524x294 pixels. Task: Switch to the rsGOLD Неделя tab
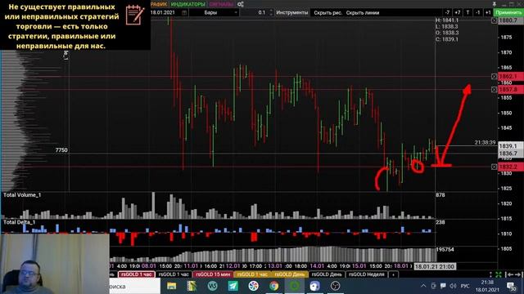point(367,274)
